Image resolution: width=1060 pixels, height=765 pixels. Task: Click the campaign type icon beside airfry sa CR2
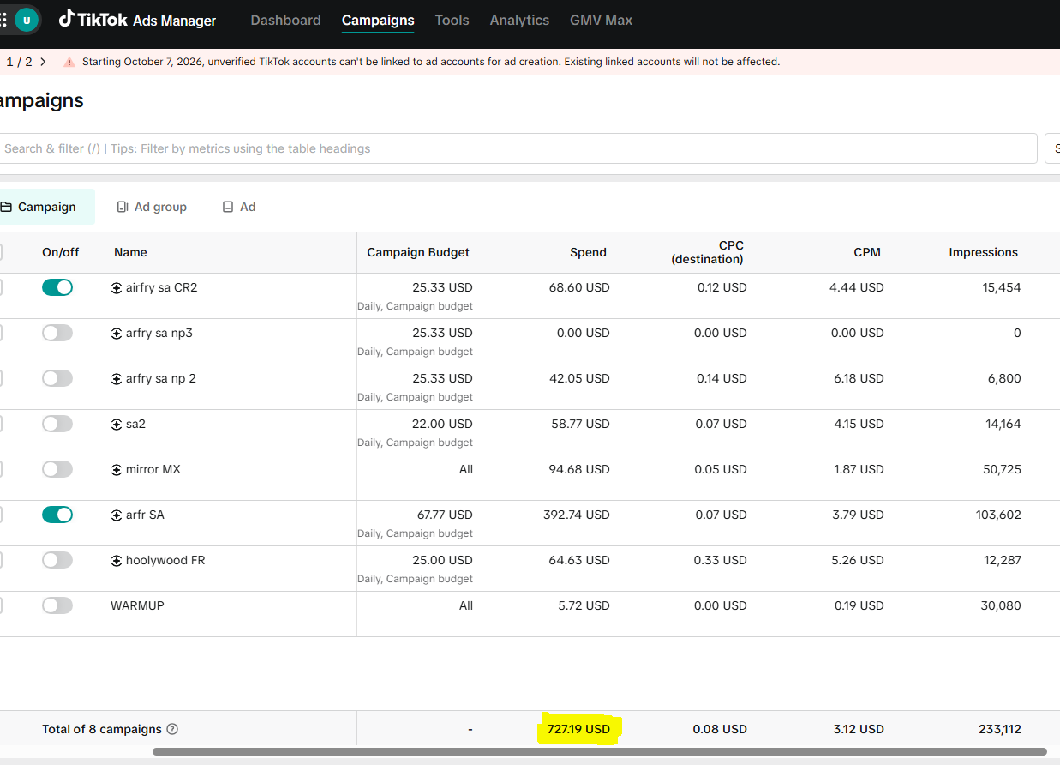(x=117, y=288)
